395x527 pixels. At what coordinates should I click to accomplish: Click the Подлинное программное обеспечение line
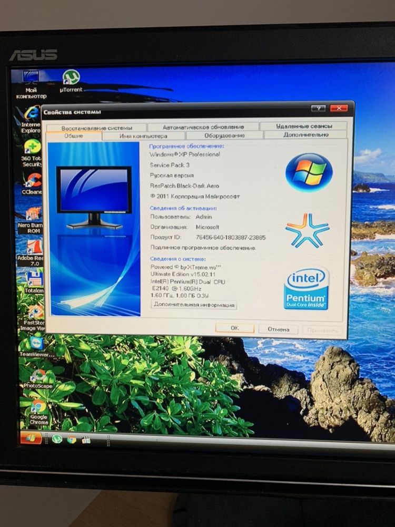[203, 248]
